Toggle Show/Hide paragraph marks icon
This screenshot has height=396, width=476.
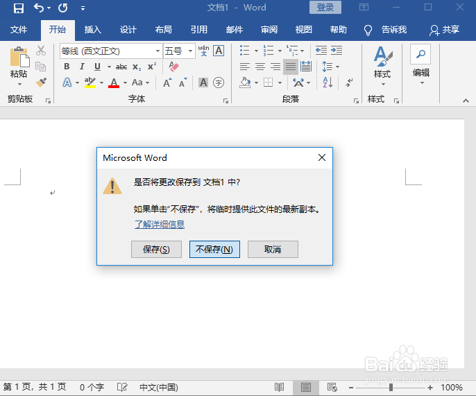349,83
